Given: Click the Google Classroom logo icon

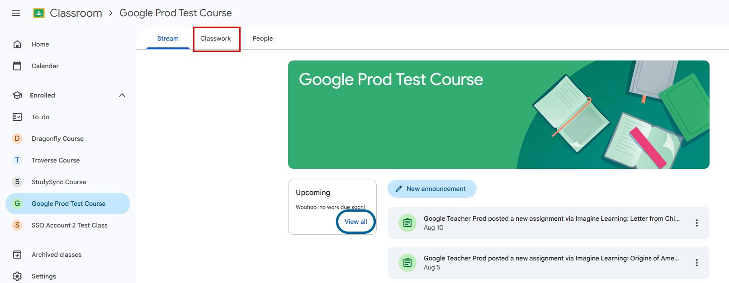Looking at the screenshot, I should [39, 13].
